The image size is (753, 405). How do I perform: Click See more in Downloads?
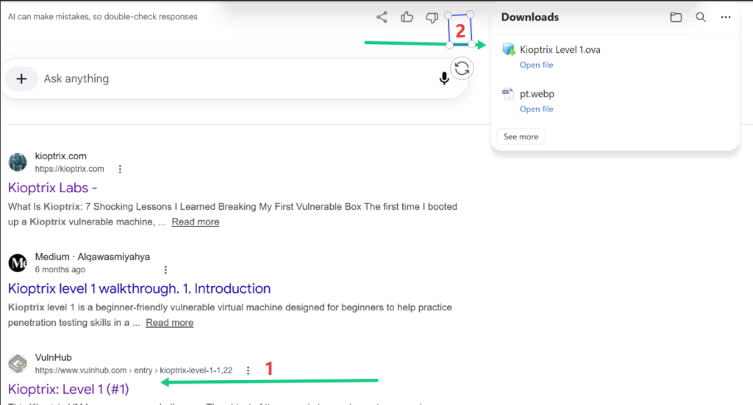(x=521, y=136)
